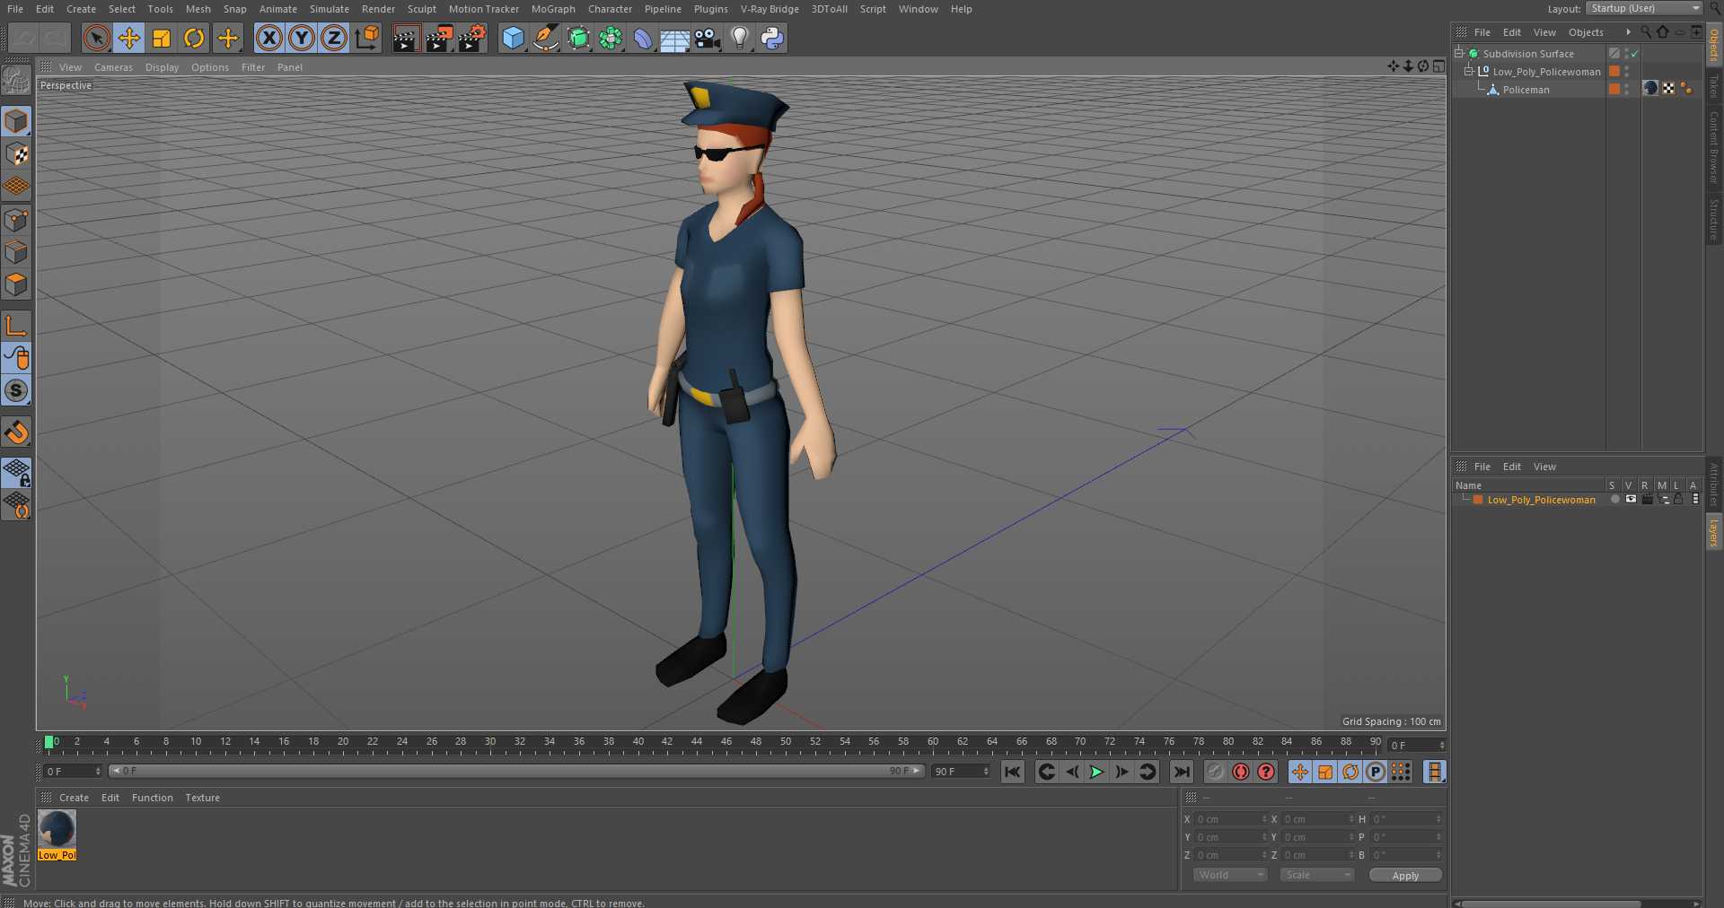The image size is (1724, 908).
Task: Open the film strip playback options icon
Action: tap(1435, 772)
